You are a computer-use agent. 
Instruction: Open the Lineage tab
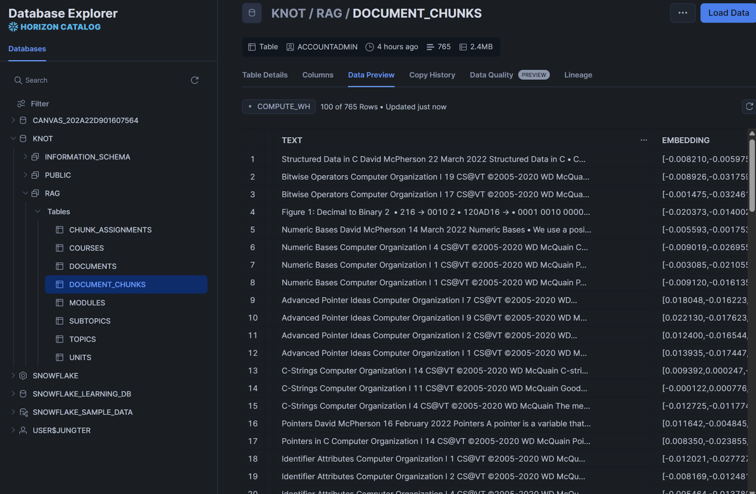(578, 75)
